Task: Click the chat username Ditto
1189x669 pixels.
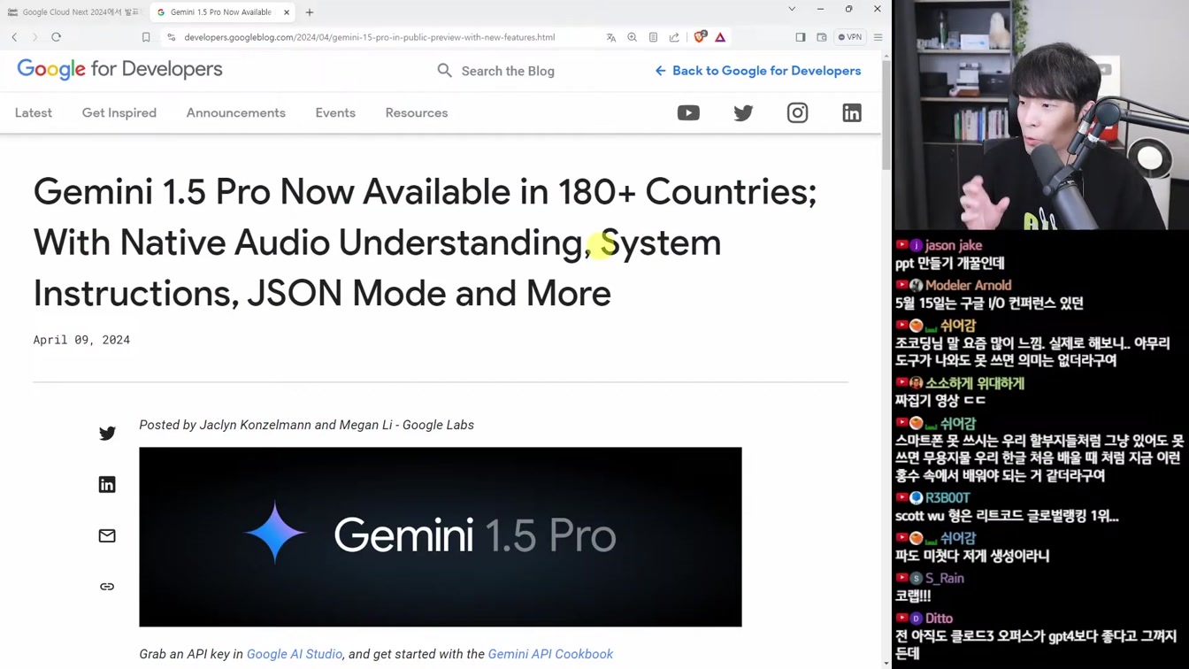Action: tap(939, 618)
